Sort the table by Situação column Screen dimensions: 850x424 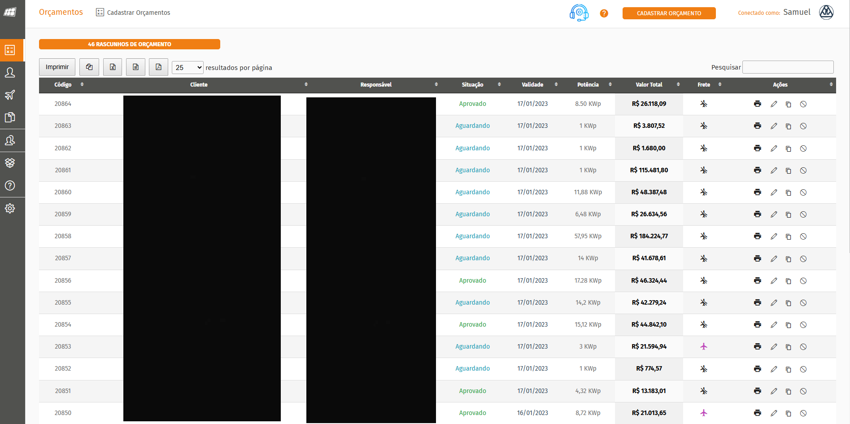(472, 85)
